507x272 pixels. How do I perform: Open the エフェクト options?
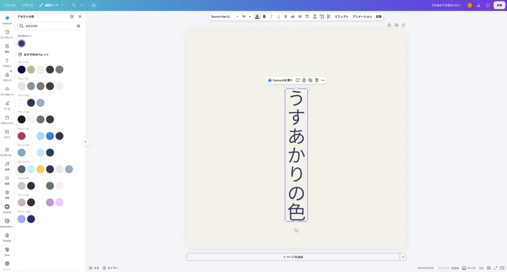(x=342, y=16)
